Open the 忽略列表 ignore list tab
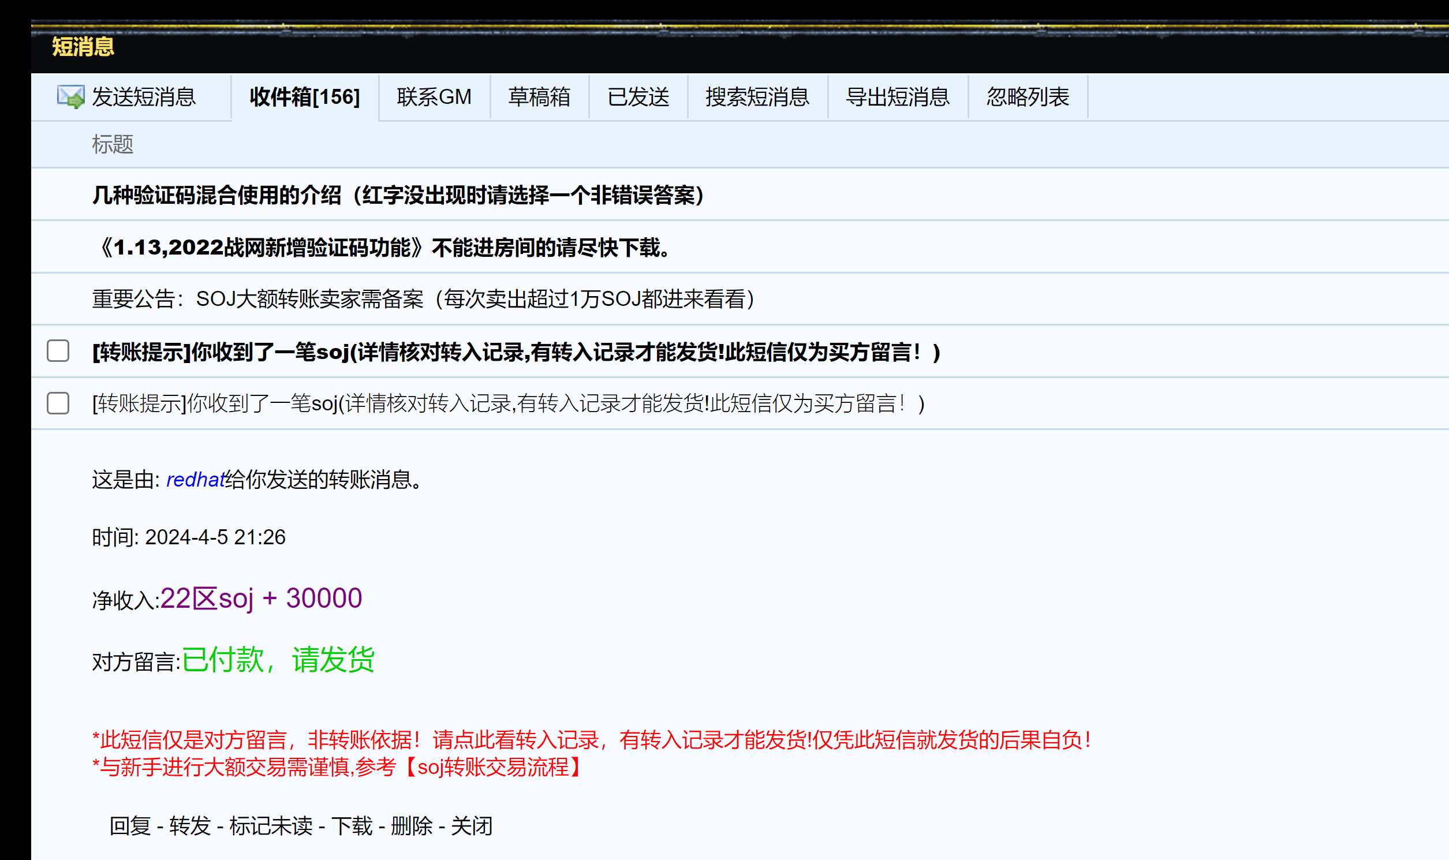Viewport: 1449px width, 860px height. (x=1028, y=97)
